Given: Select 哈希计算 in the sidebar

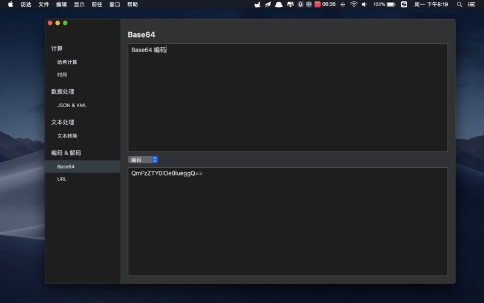Looking at the screenshot, I should coord(67,62).
